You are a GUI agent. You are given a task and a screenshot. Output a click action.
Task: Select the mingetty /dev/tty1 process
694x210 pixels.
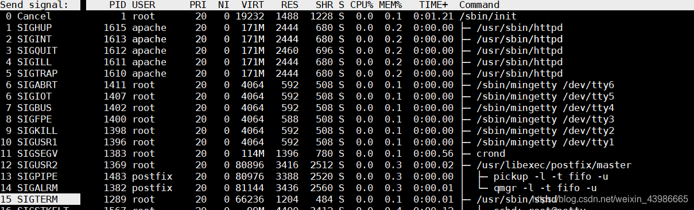[x=390, y=142]
